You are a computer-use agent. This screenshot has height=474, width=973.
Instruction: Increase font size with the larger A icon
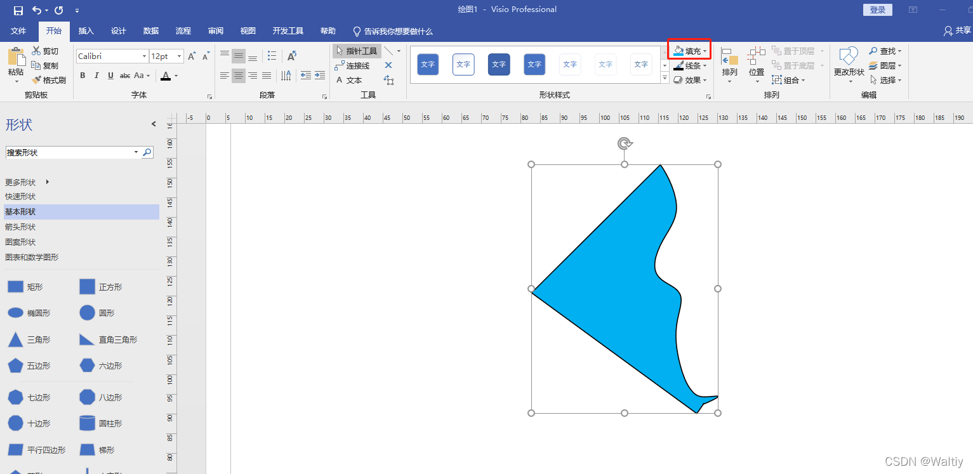[x=192, y=56]
